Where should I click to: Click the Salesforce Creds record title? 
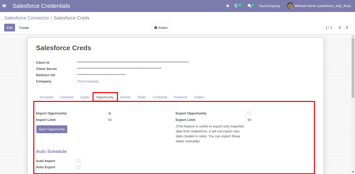pos(64,48)
